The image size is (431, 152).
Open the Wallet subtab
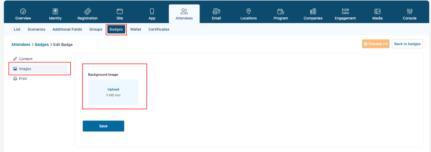click(136, 29)
